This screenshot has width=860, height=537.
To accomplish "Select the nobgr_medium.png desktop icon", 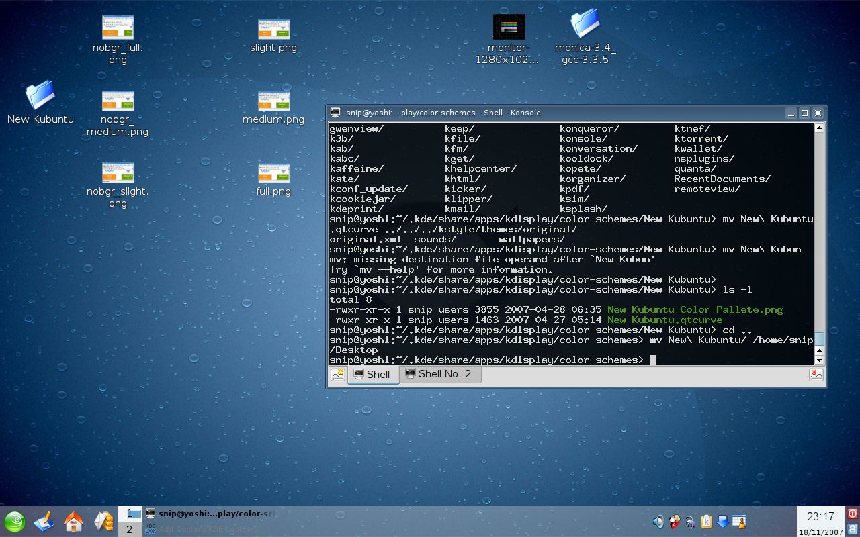I will [118, 113].
